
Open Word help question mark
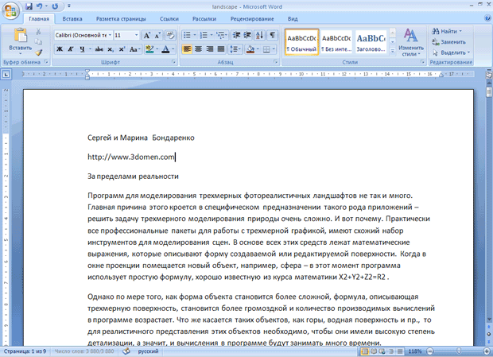tap(487, 18)
